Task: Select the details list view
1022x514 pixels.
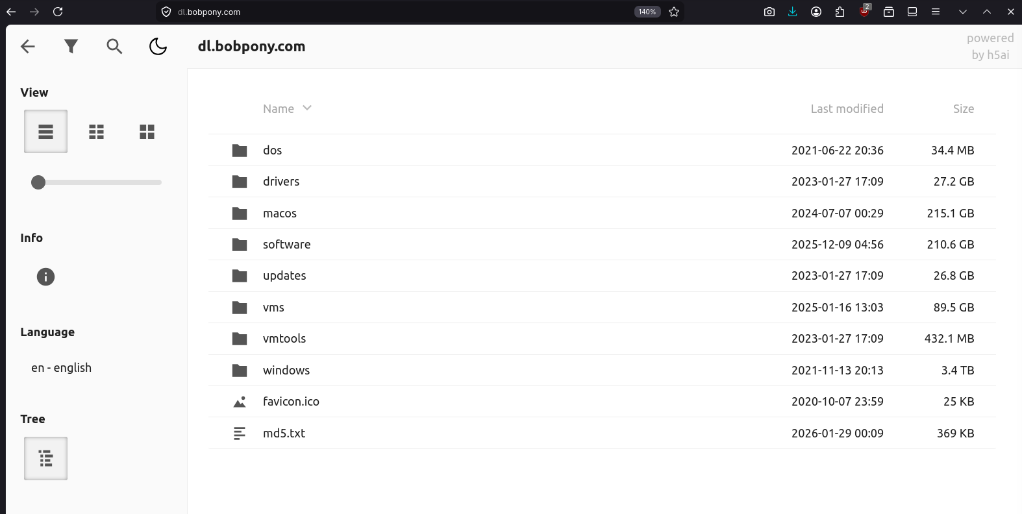Action: [x=45, y=132]
